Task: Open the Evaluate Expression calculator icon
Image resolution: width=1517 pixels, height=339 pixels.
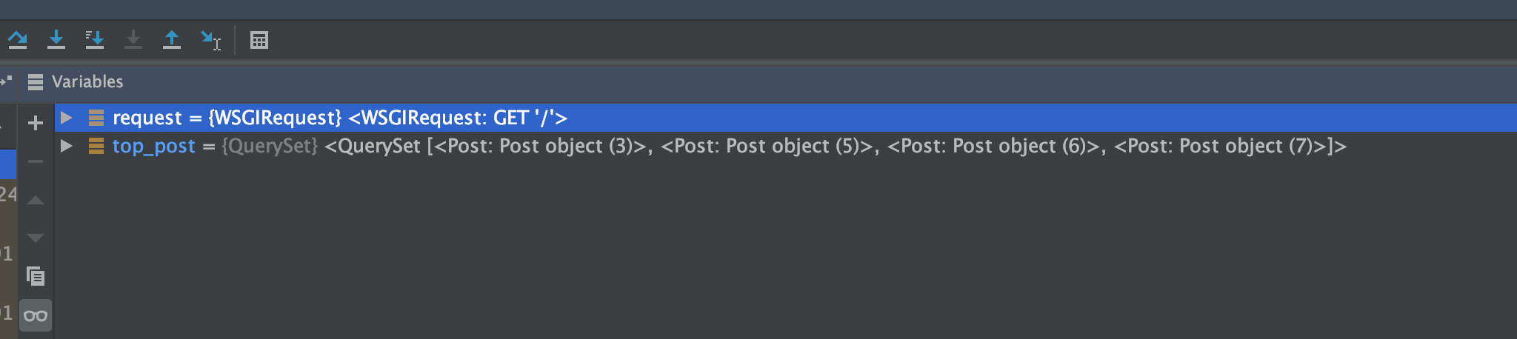Action: click(x=259, y=40)
